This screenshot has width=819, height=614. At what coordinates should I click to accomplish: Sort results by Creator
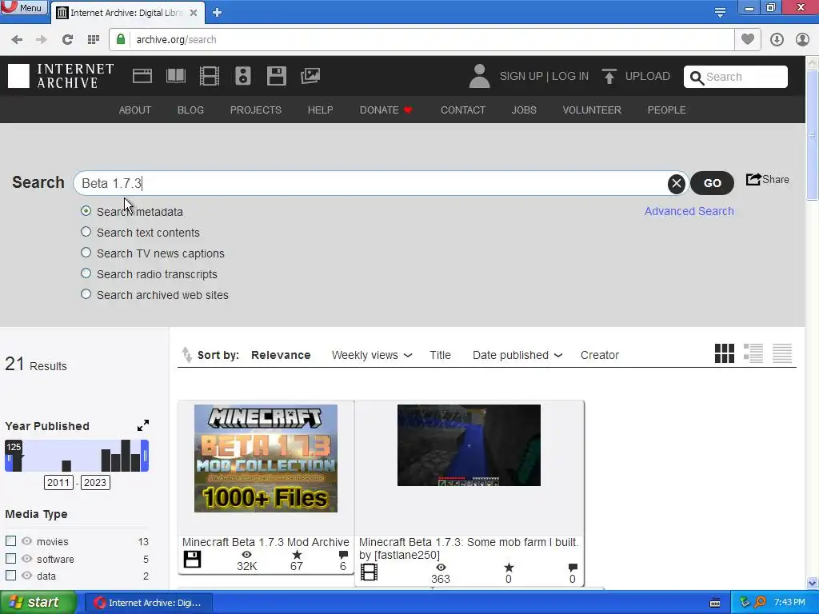pos(600,355)
